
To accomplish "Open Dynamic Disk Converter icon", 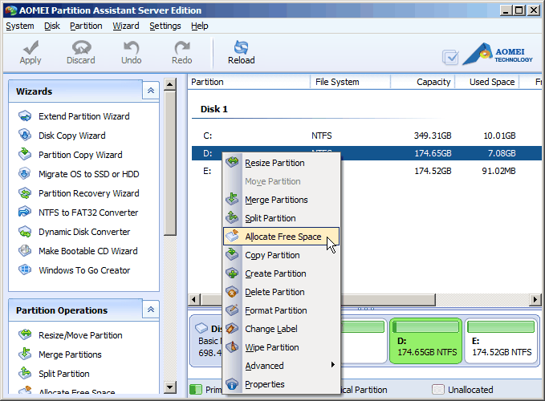I will [25, 231].
